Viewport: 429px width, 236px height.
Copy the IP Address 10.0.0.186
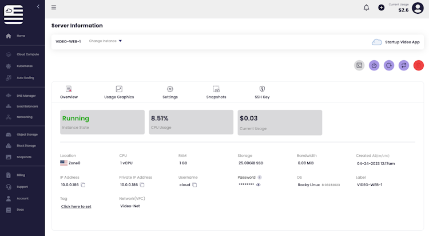pyautogui.click(x=83, y=185)
